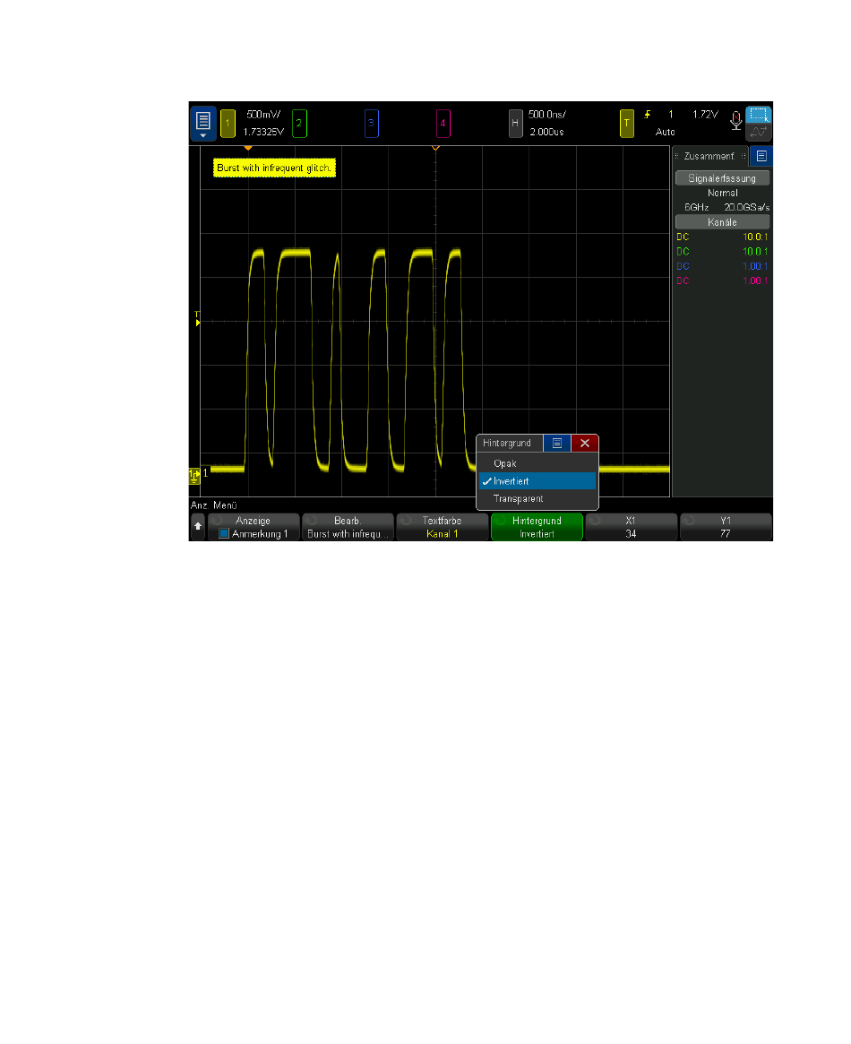Turn on channel 4 pink badge

443,123
